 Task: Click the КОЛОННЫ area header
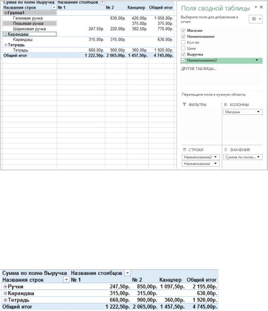[x=239, y=105]
